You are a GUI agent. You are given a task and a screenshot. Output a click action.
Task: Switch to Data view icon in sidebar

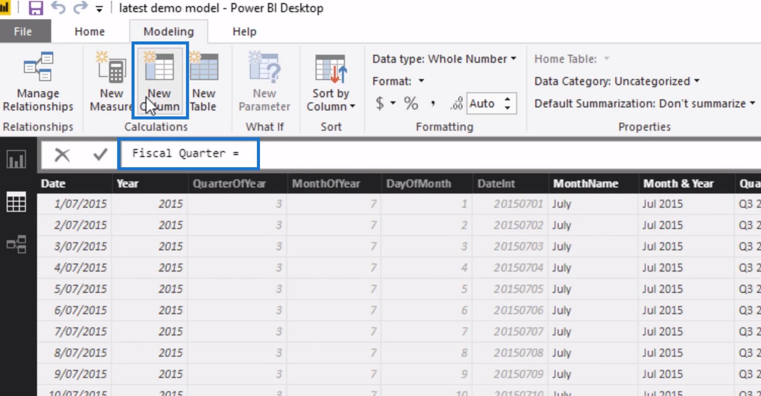pyautogui.click(x=16, y=202)
